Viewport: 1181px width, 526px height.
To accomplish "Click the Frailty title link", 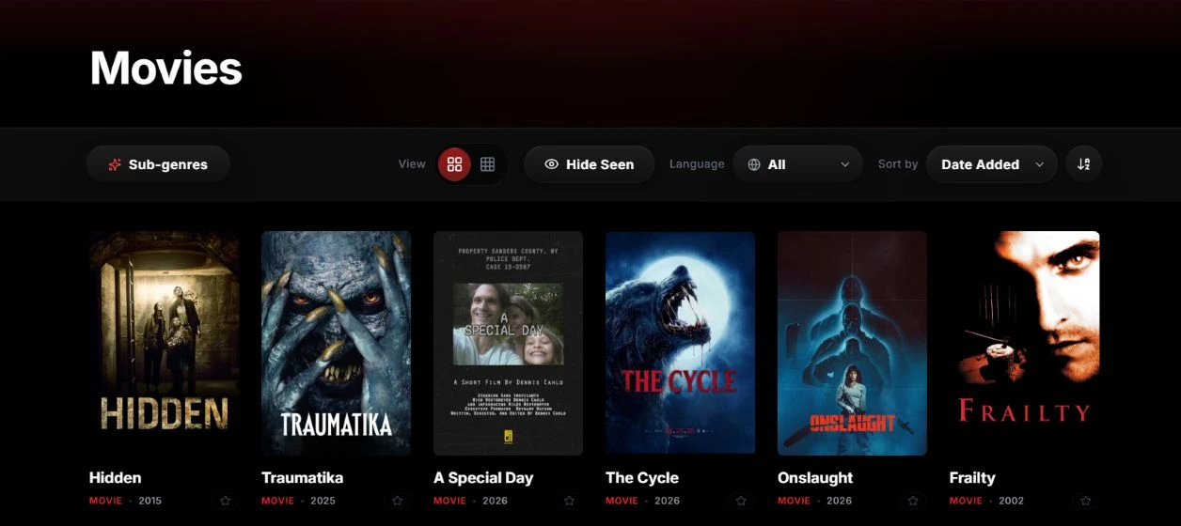I will click(x=972, y=478).
